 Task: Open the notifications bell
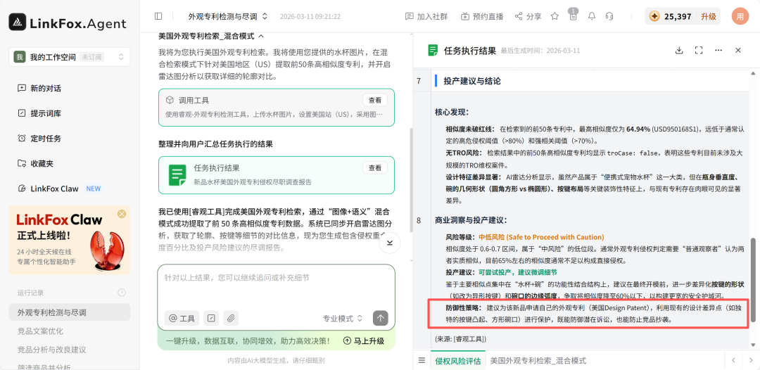pos(591,16)
